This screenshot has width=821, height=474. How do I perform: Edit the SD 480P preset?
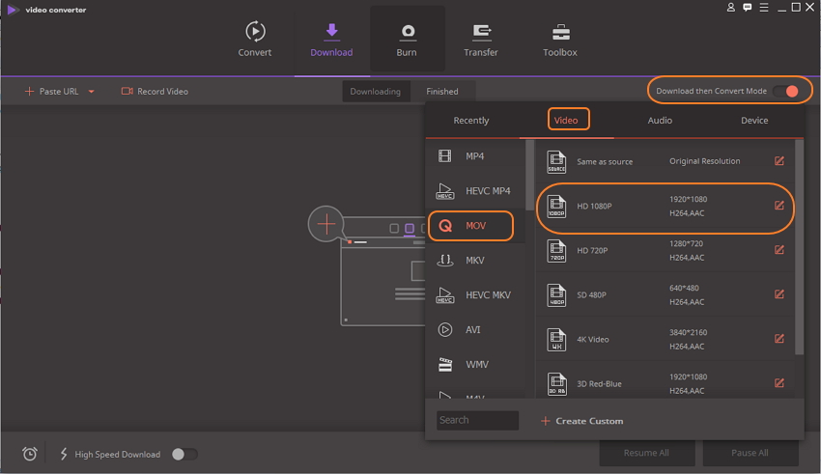[779, 294]
